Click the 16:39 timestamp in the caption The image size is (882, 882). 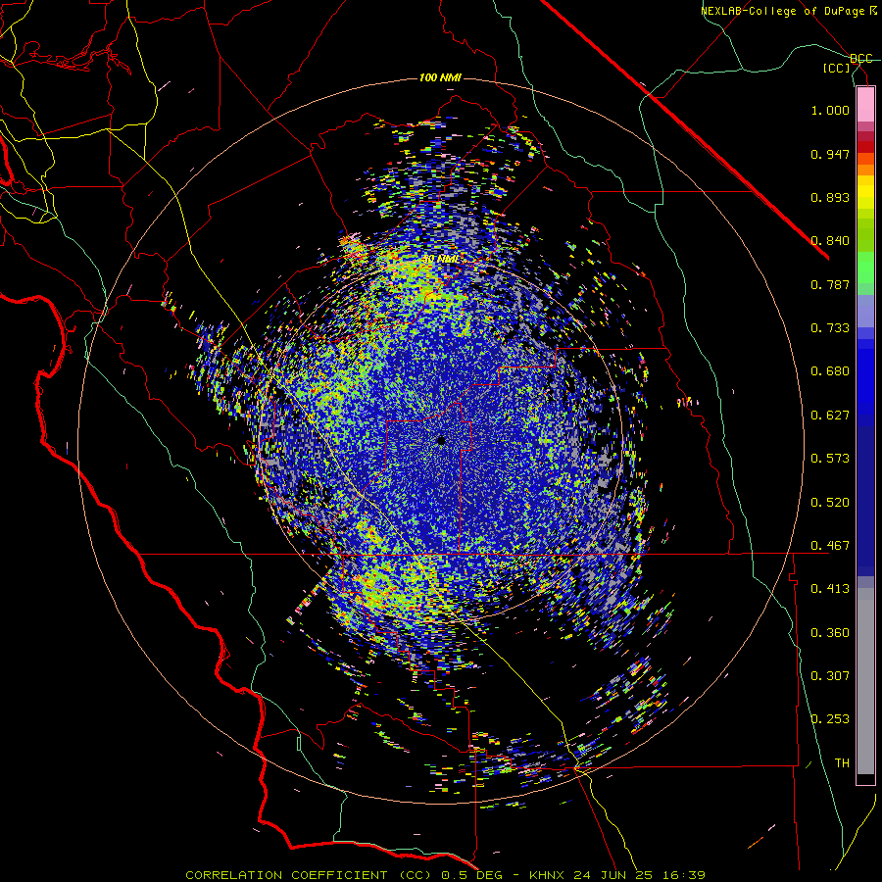pyautogui.click(x=682, y=875)
